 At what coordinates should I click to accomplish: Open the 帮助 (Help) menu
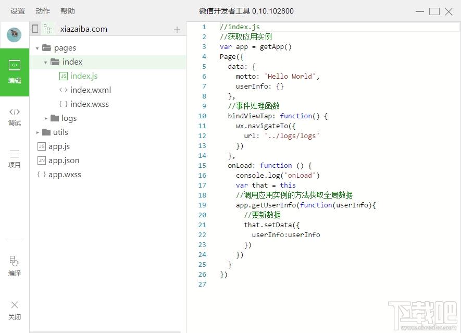[68, 11]
